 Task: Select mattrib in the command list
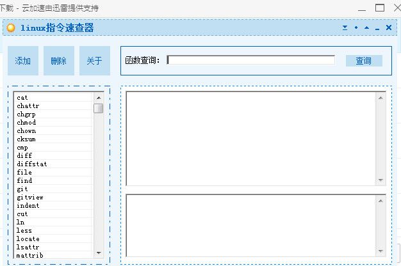click(53, 254)
